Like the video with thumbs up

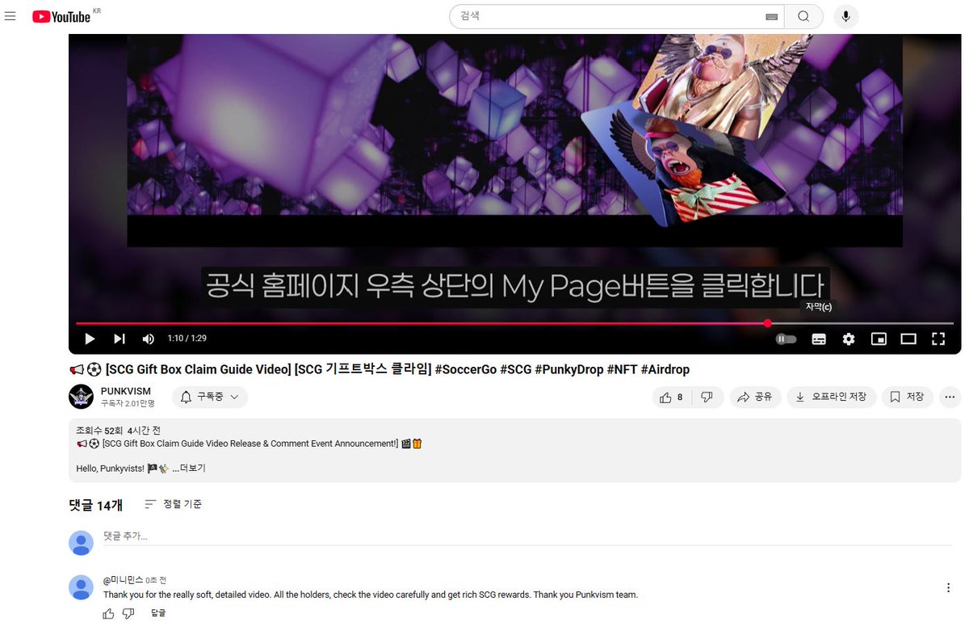[x=671, y=397]
